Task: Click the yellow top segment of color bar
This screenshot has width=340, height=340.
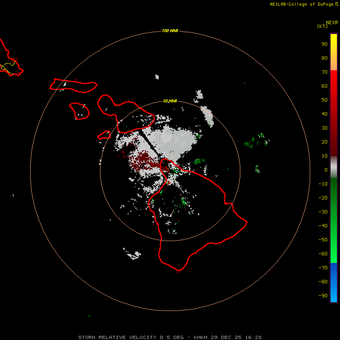Action: pos(334,52)
